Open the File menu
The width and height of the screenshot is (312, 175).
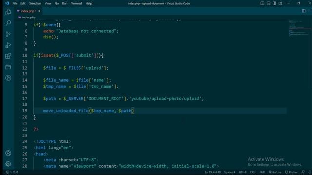(15, 3)
